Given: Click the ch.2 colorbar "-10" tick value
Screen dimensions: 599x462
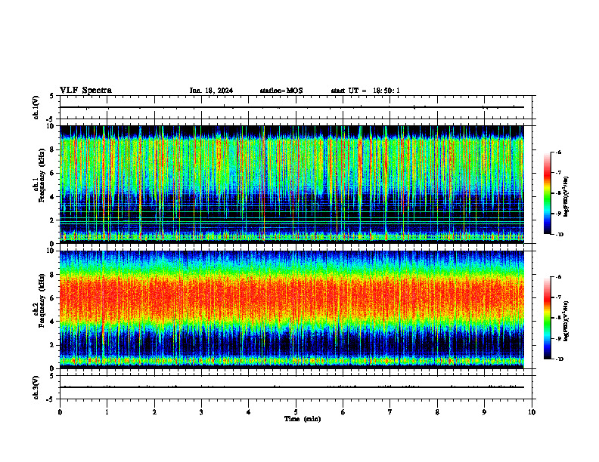Looking at the screenshot, I should click(559, 359).
